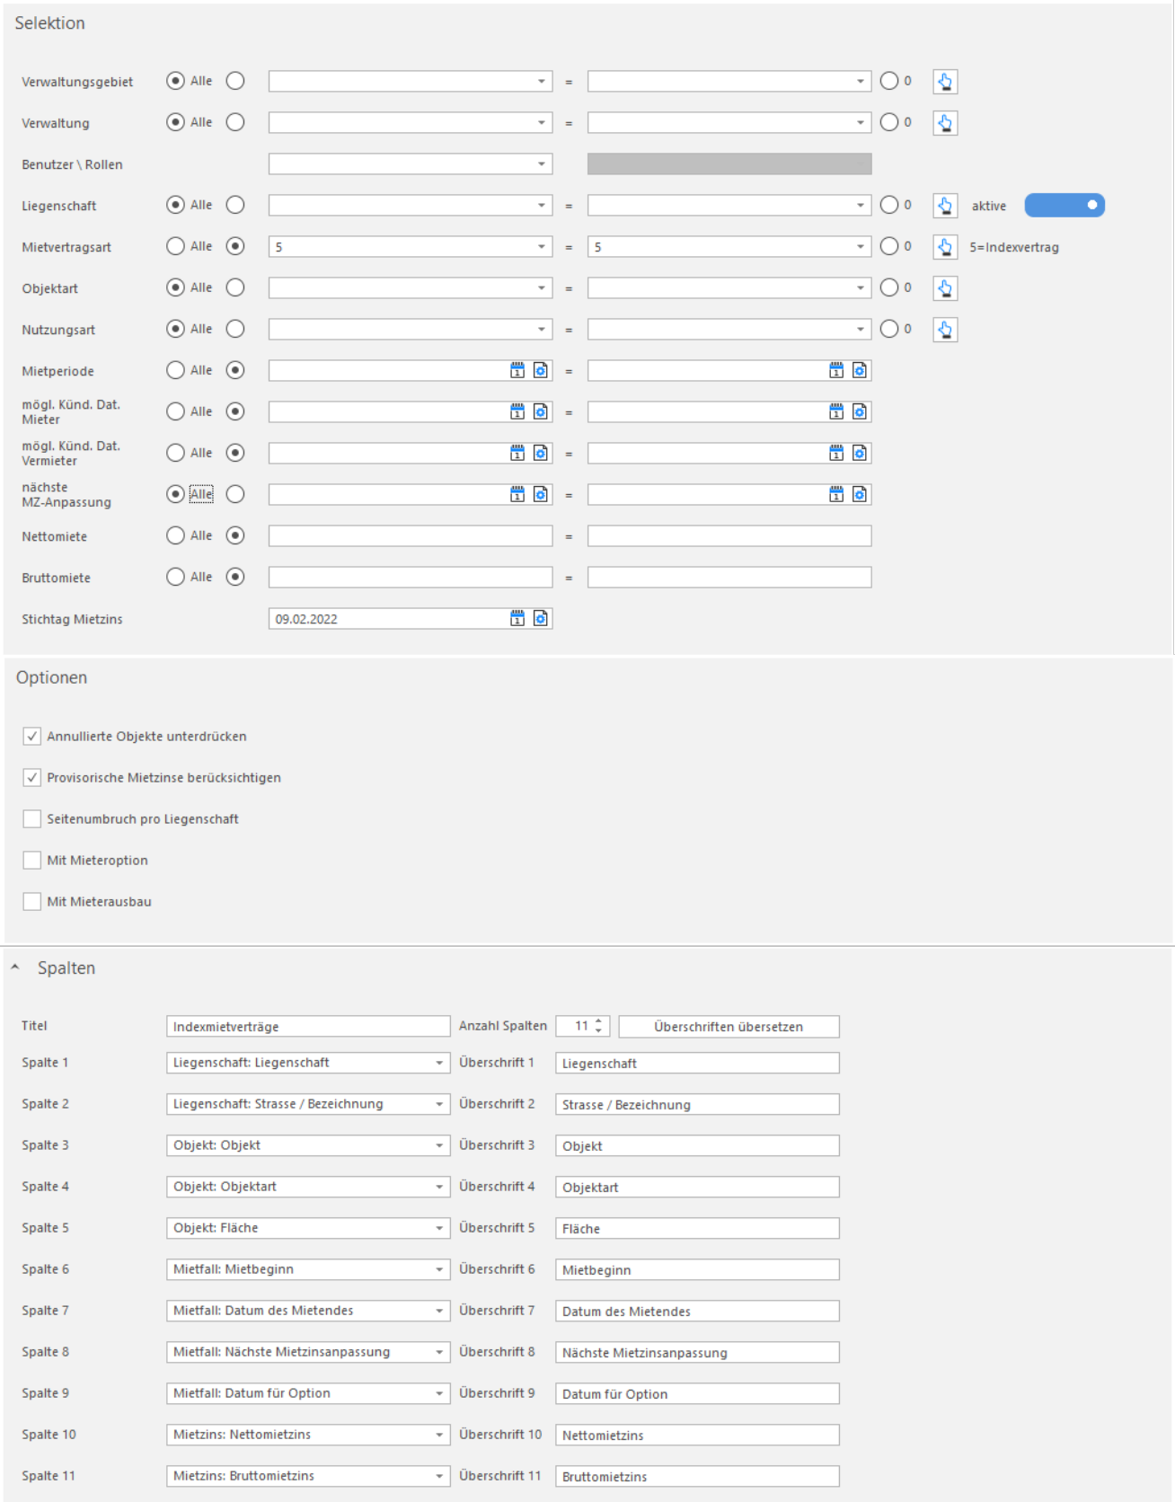The image size is (1175, 1502).
Task: Click date gear icon for Stichtag Mietzins
Action: (541, 618)
